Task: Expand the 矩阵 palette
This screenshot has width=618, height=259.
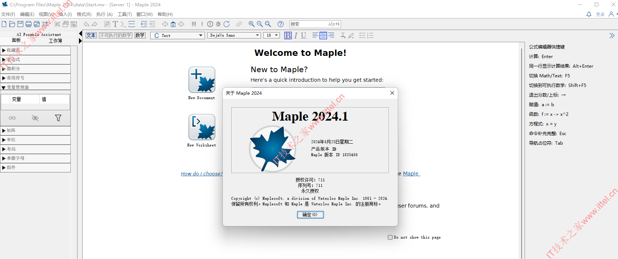Action: (x=35, y=131)
